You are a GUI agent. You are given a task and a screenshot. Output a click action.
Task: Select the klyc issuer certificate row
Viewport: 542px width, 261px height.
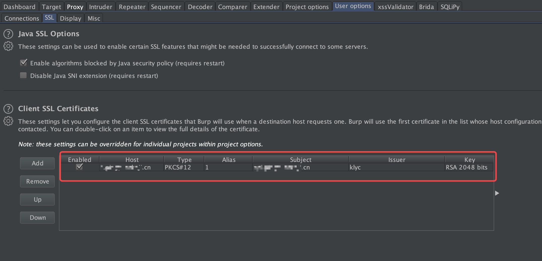277,167
